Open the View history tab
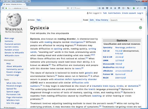Image resolution: width=148 pixels, height=109 pixels. tap(102, 20)
